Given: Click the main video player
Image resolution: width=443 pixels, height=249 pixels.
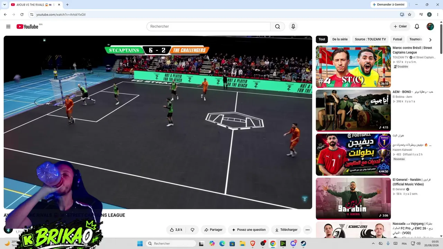Looking at the screenshot, I should pyautogui.click(x=158, y=122).
